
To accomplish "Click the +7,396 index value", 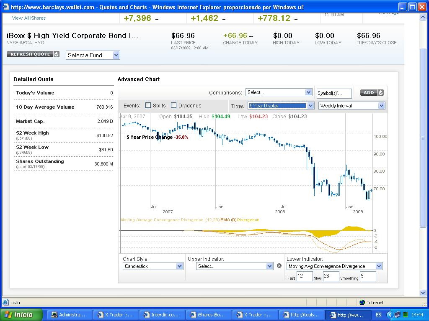I will [137, 18].
